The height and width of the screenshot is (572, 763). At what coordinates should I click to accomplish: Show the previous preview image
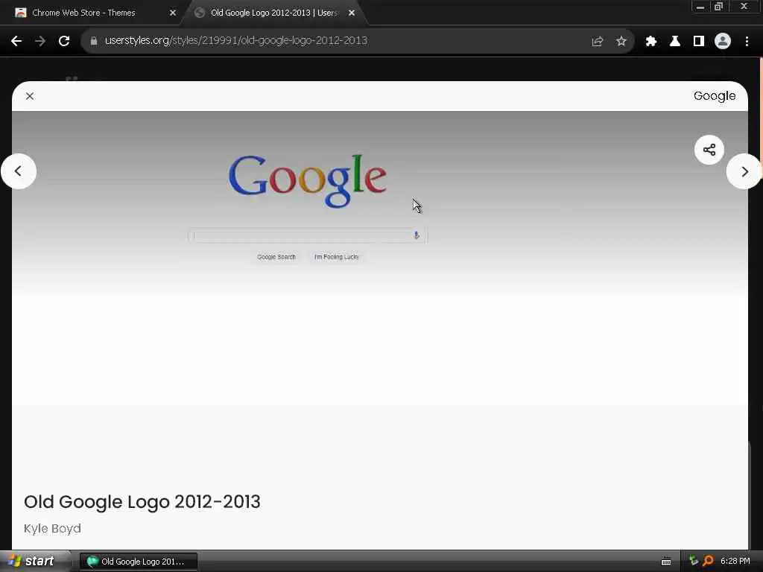[19, 171]
